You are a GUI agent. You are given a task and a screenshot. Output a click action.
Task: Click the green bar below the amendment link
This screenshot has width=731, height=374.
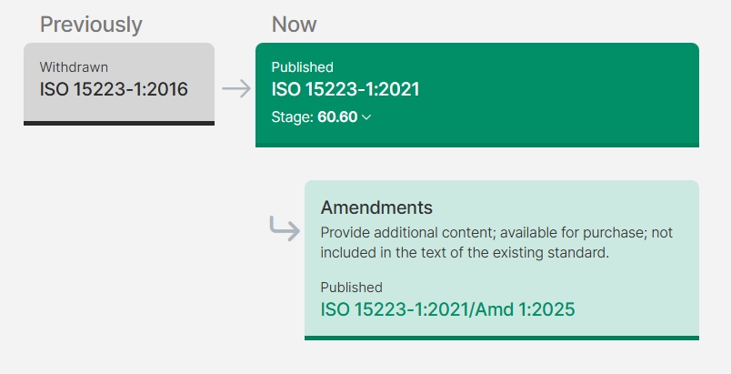[501, 338]
